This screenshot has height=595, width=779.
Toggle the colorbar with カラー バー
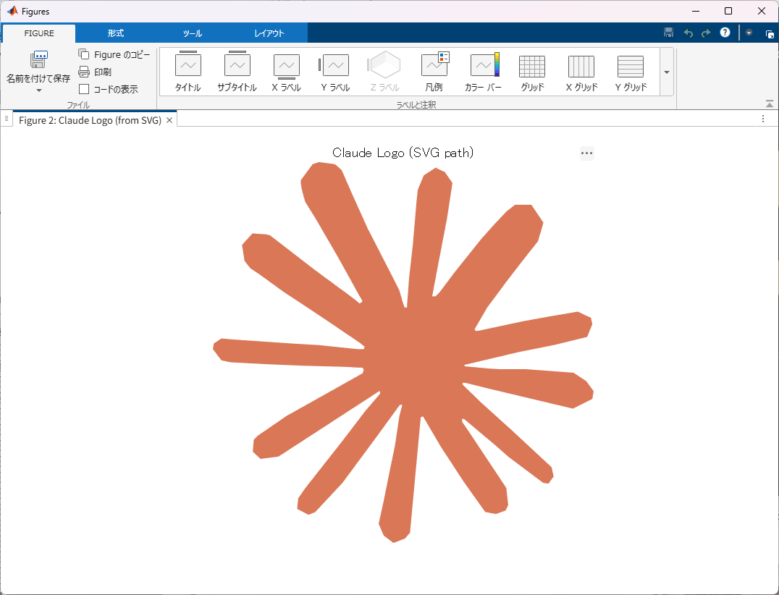483,72
